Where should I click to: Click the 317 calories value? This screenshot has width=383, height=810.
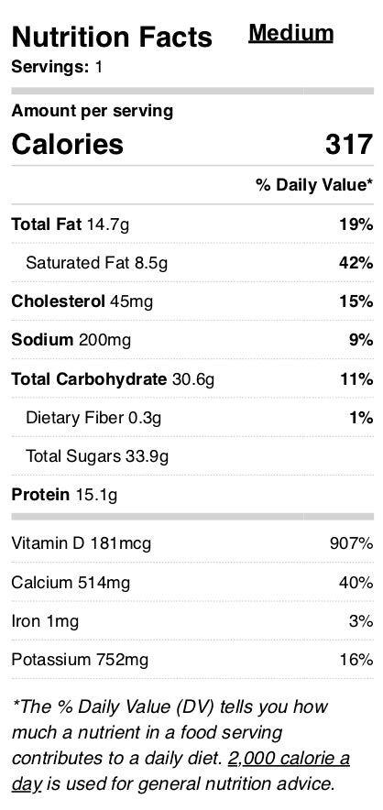pos(349,144)
